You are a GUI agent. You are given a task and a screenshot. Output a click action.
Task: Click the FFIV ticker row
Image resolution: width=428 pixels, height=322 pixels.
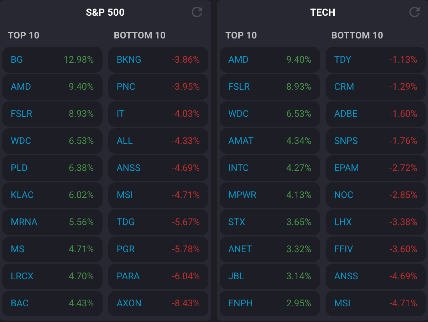click(x=376, y=249)
